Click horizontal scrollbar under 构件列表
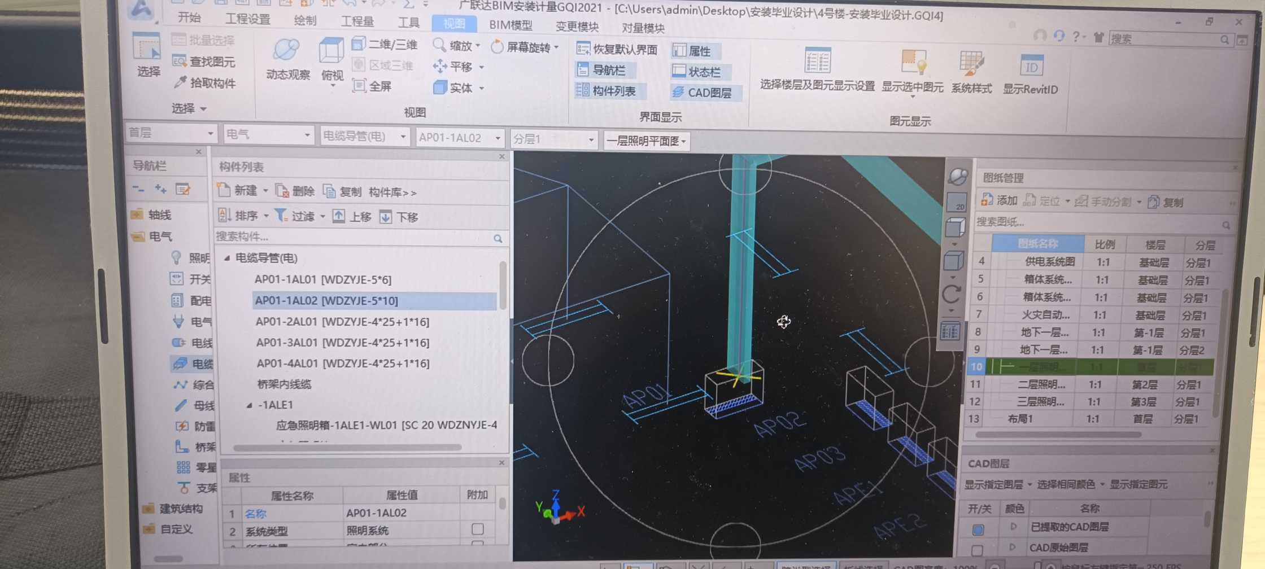 click(x=347, y=448)
